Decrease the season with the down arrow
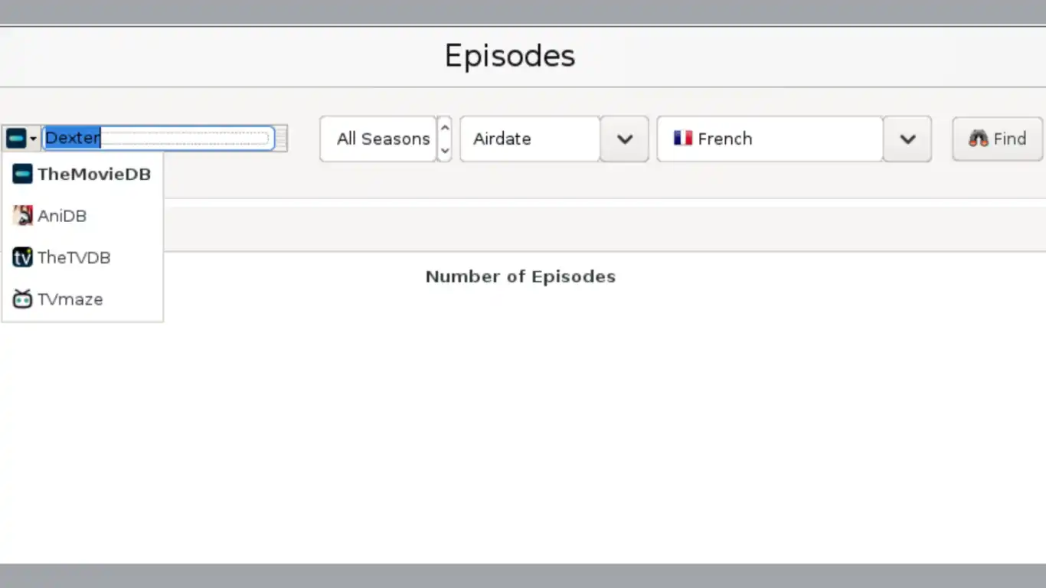This screenshot has width=1046, height=588. 444,150
